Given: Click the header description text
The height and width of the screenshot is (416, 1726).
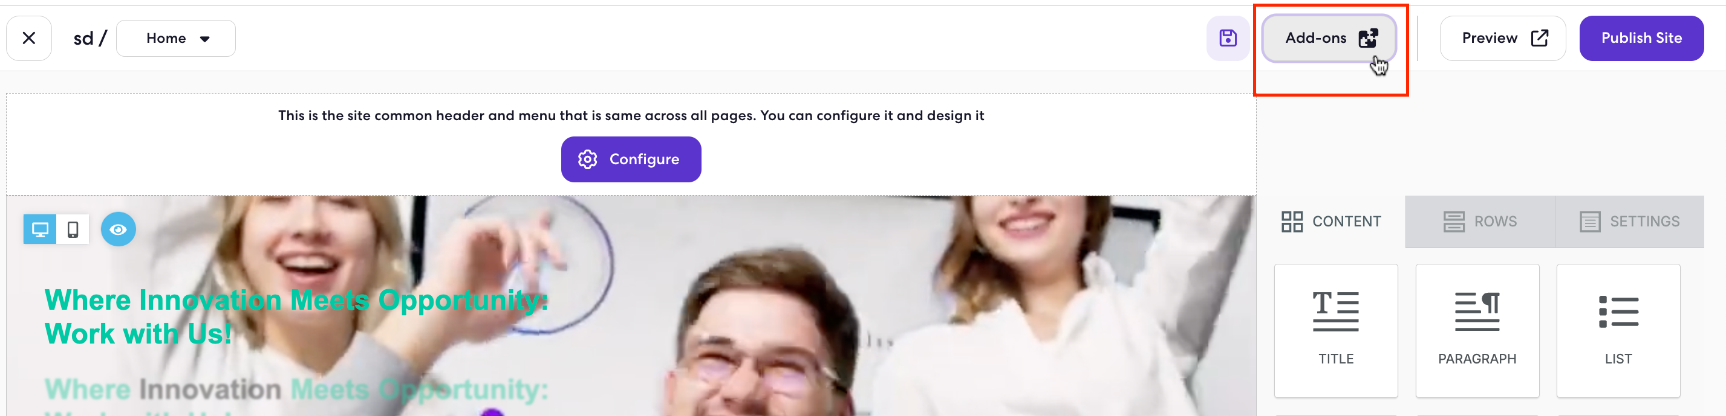Looking at the screenshot, I should [631, 116].
